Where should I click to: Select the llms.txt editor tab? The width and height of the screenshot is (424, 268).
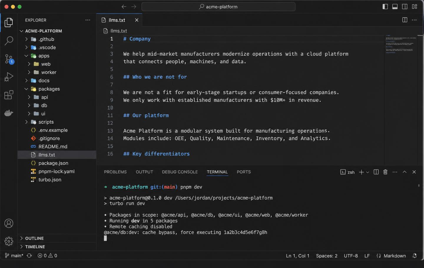click(x=119, y=20)
